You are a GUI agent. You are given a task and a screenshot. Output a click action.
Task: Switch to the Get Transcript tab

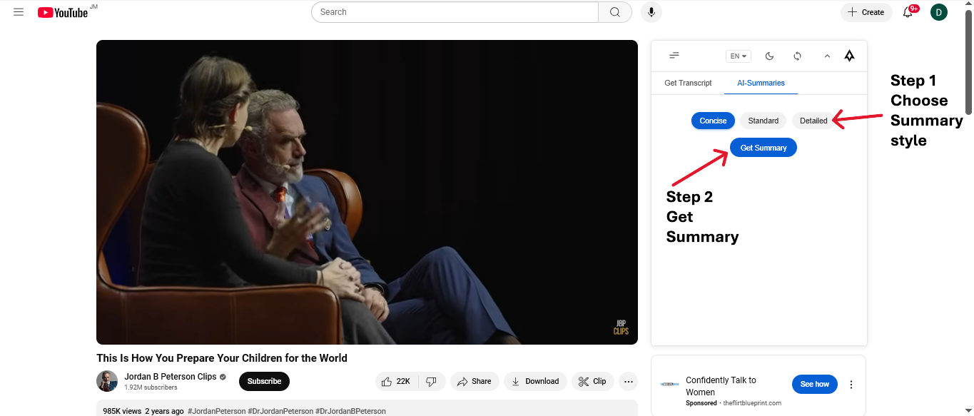coord(688,83)
